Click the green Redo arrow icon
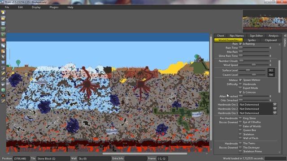287x161 pixels. (x=3, y=34)
